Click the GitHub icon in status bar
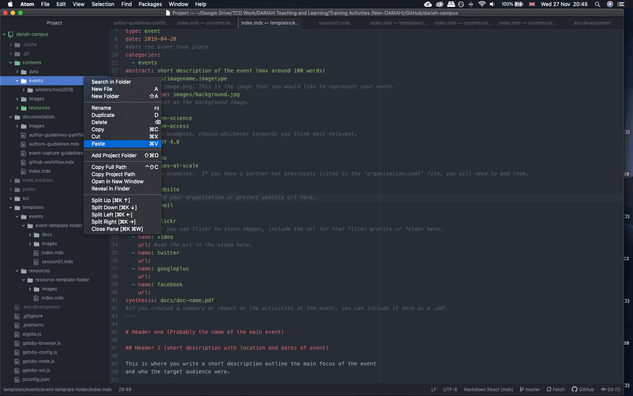 575,390
